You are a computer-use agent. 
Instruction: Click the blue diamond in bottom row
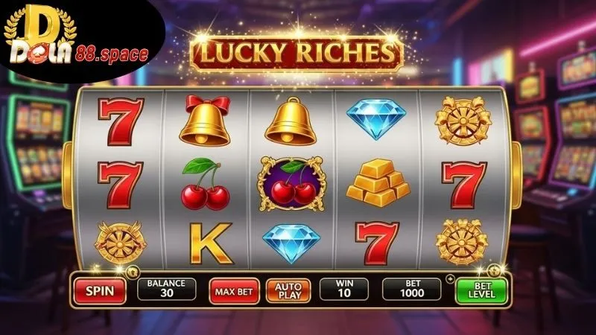pos(291,243)
